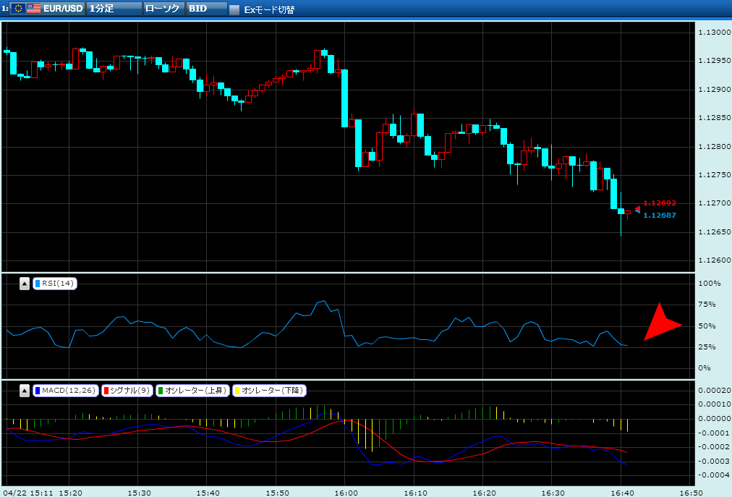The width and height of the screenshot is (732, 497).
Task: Click the green color swatch of オシレーター(上昇)
Action: [x=161, y=391]
